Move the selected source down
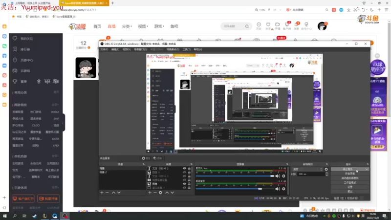 pos(173,193)
